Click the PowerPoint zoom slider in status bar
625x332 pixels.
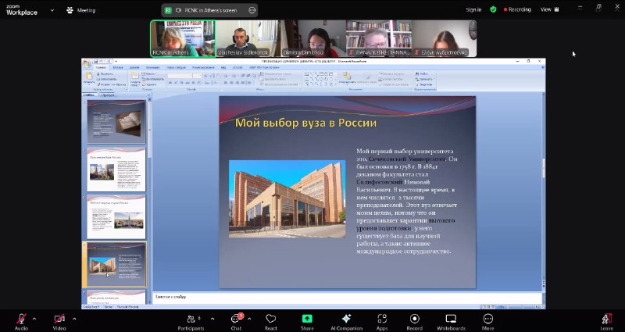click(x=522, y=306)
